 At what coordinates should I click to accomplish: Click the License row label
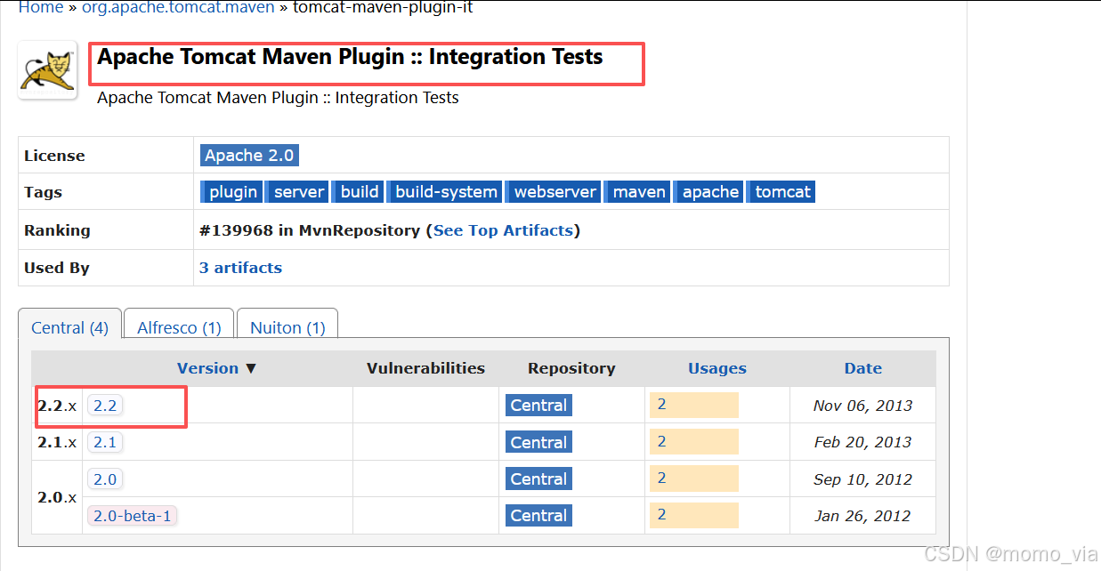54,156
